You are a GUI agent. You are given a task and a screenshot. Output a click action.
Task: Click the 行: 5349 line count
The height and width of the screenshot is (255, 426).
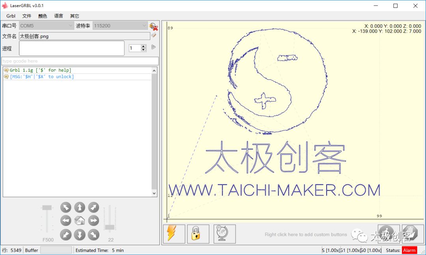click(x=12, y=250)
